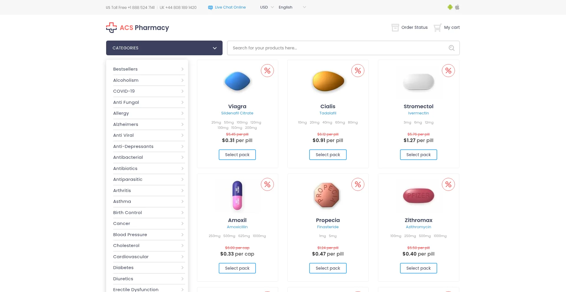This screenshot has height=292, width=566.
Task: Expand the Categories dropdown
Action: [x=164, y=48]
